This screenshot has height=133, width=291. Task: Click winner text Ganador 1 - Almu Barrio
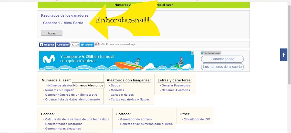[x=63, y=23]
